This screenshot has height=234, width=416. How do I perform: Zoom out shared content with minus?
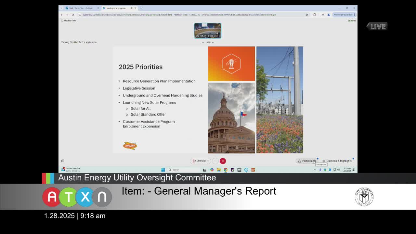[x=203, y=42]
